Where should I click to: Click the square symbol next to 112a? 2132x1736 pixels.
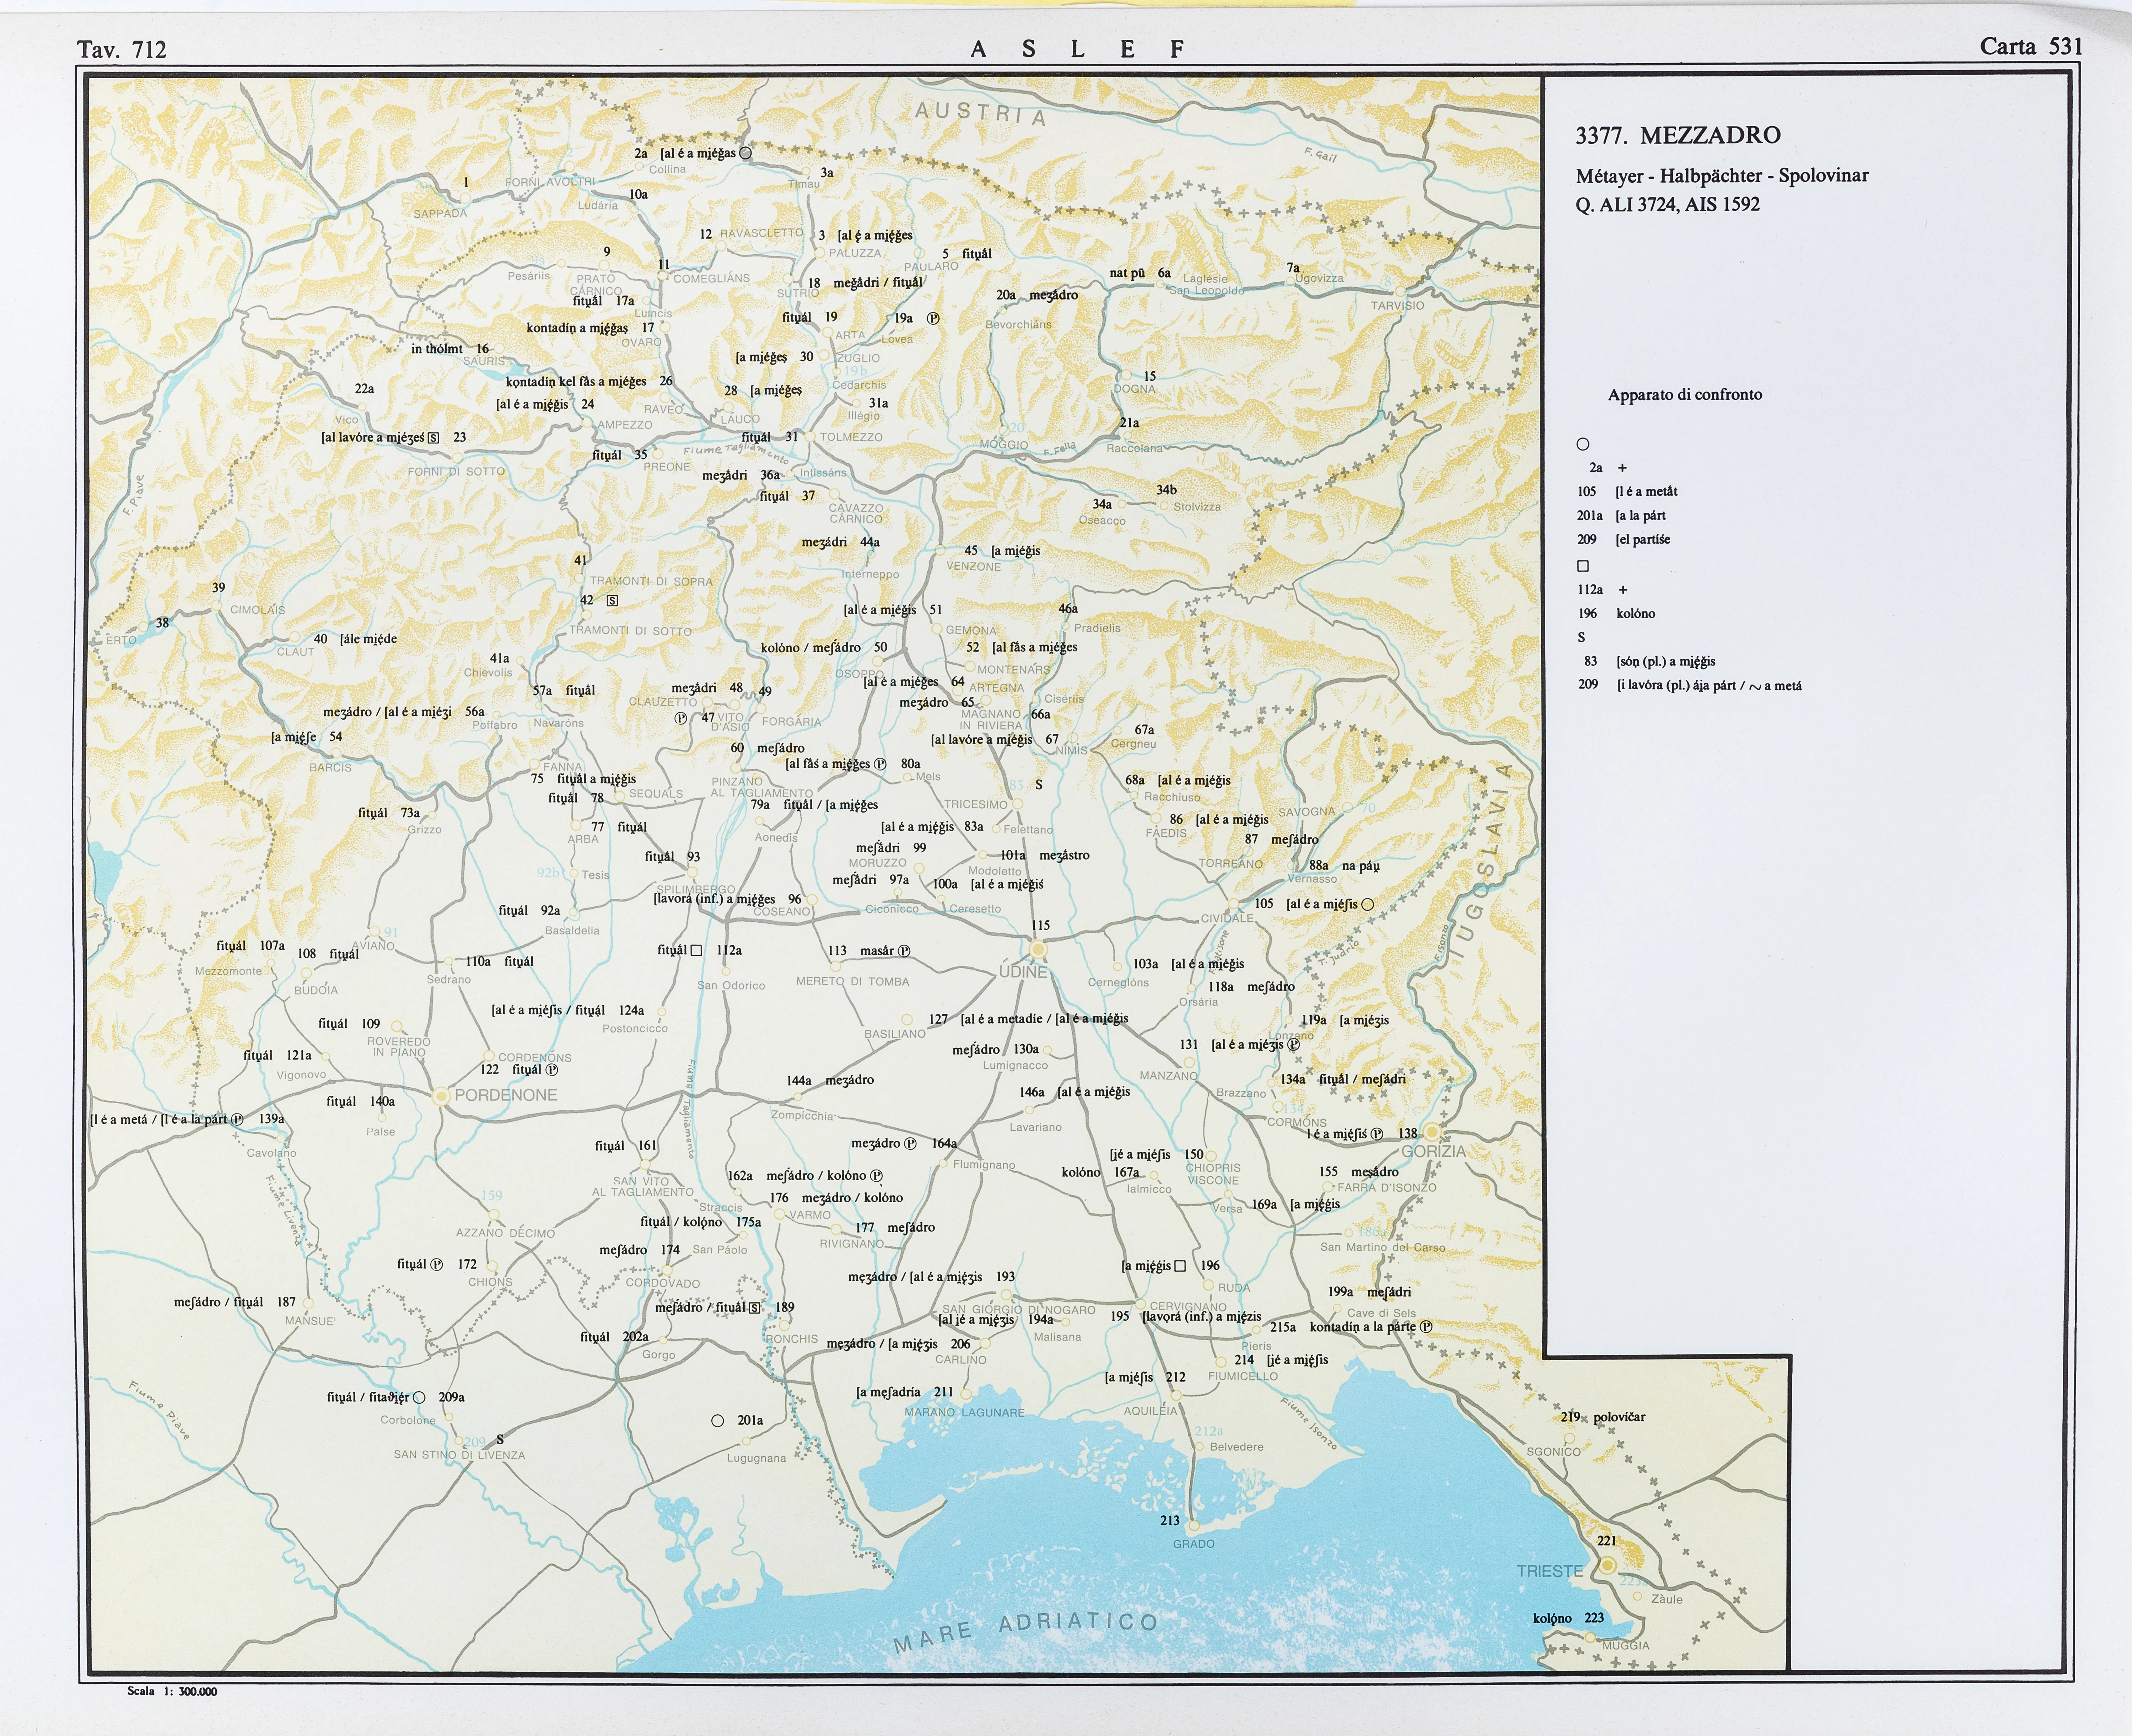click(x=696, y=950)
